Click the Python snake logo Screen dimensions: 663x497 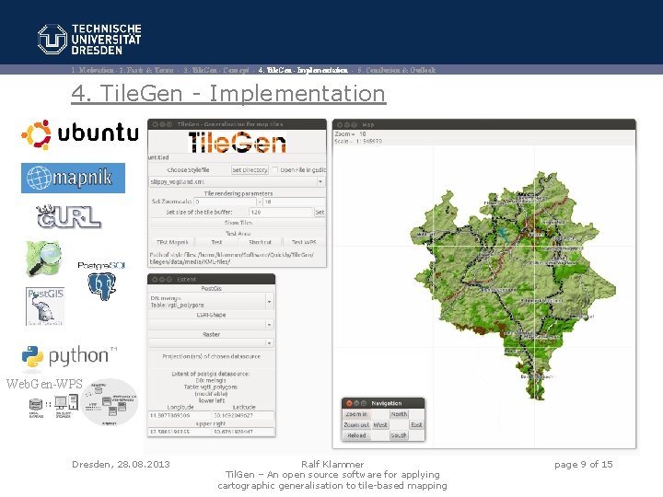32,356
